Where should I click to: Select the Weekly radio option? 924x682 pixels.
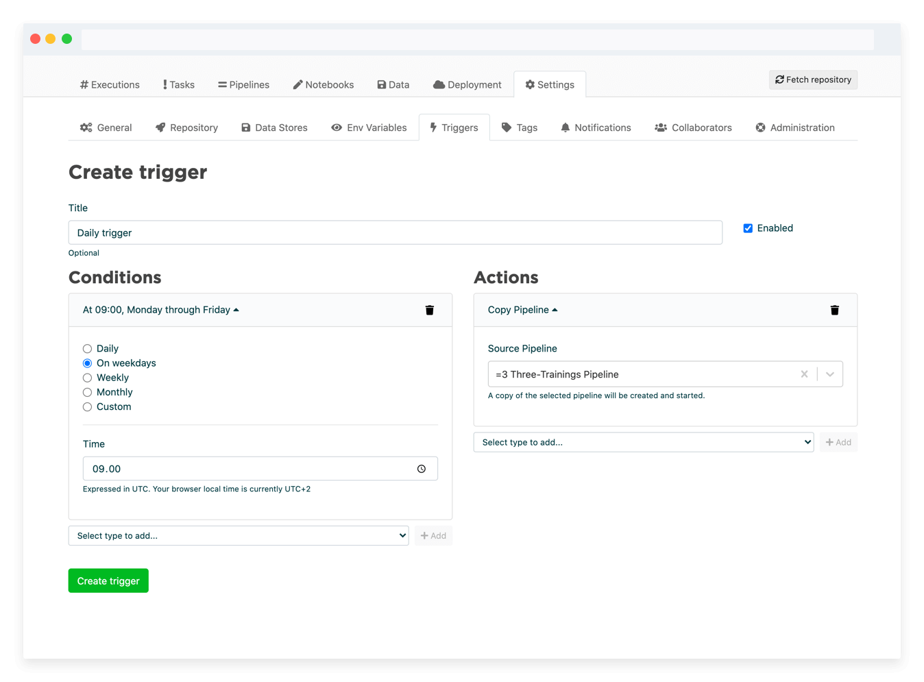coord(87,378)
